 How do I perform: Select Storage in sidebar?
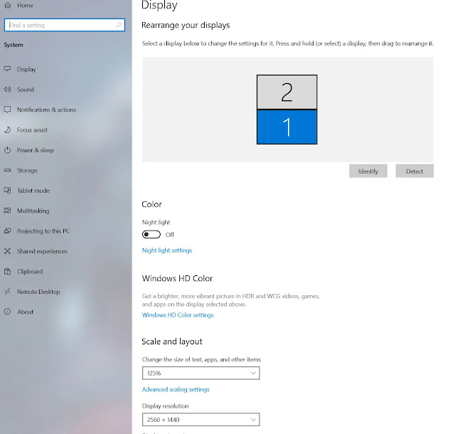click(27, 171)
